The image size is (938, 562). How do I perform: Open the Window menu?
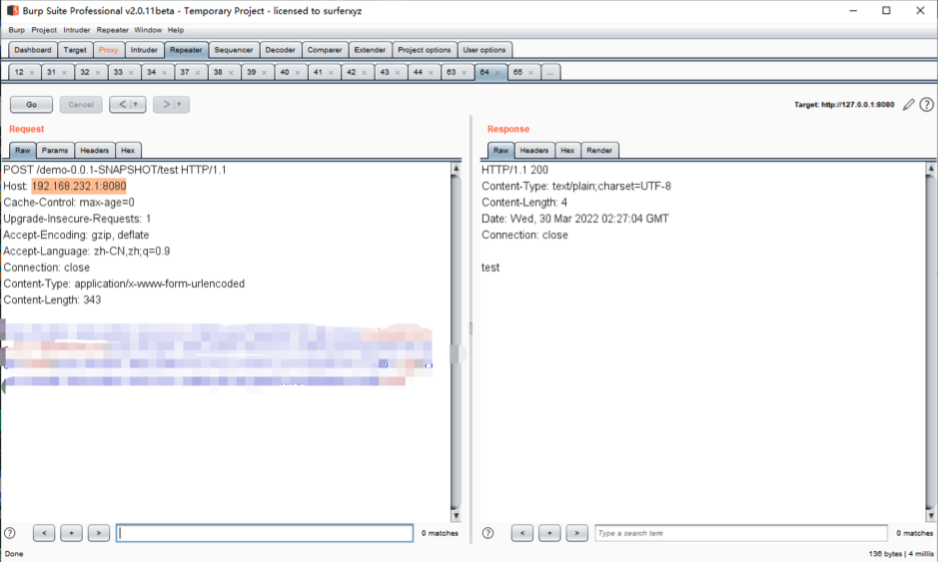[x=148, y=30]
